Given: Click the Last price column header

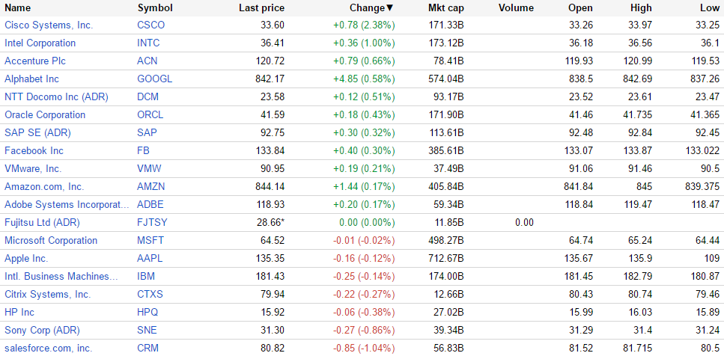Looking at the screenshot, I should point(261,8).
